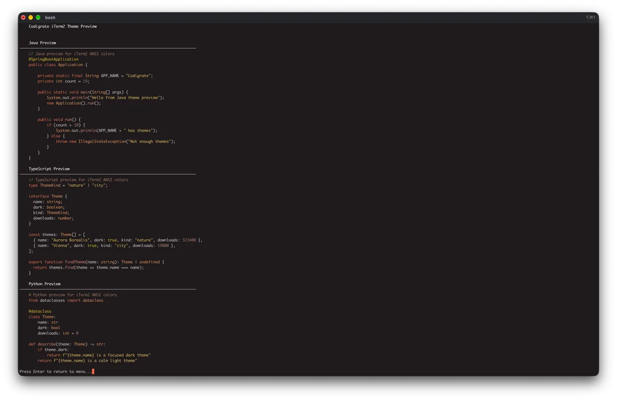Viewport: 617px width, 400px height.
Task: Click the "bash" window title
Action: 50,17
